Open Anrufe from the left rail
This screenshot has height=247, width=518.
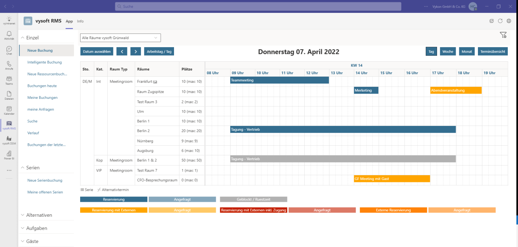pyautogui.click(x=9, y=65)
